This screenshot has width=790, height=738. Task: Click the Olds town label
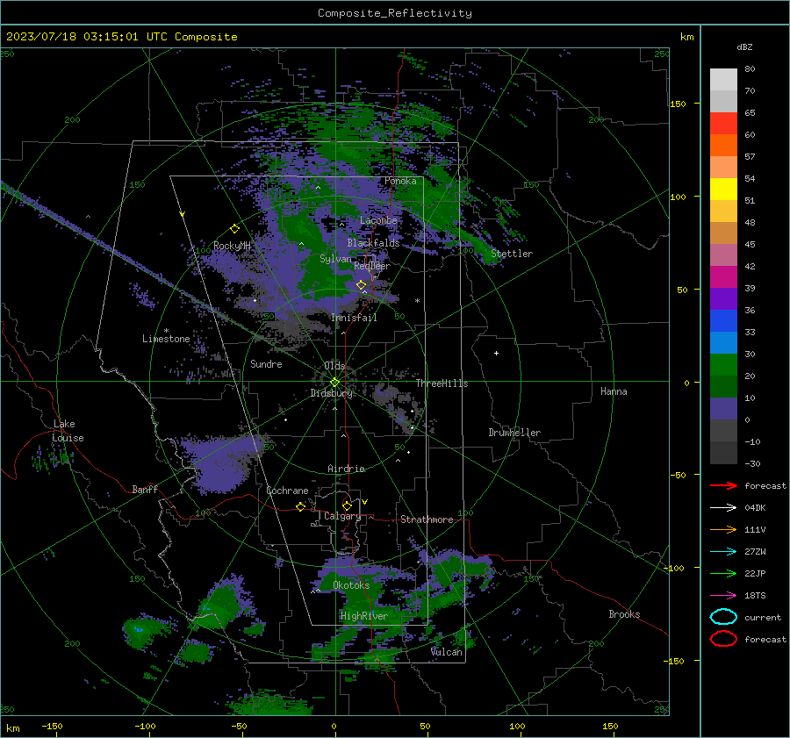coord(334,365)
